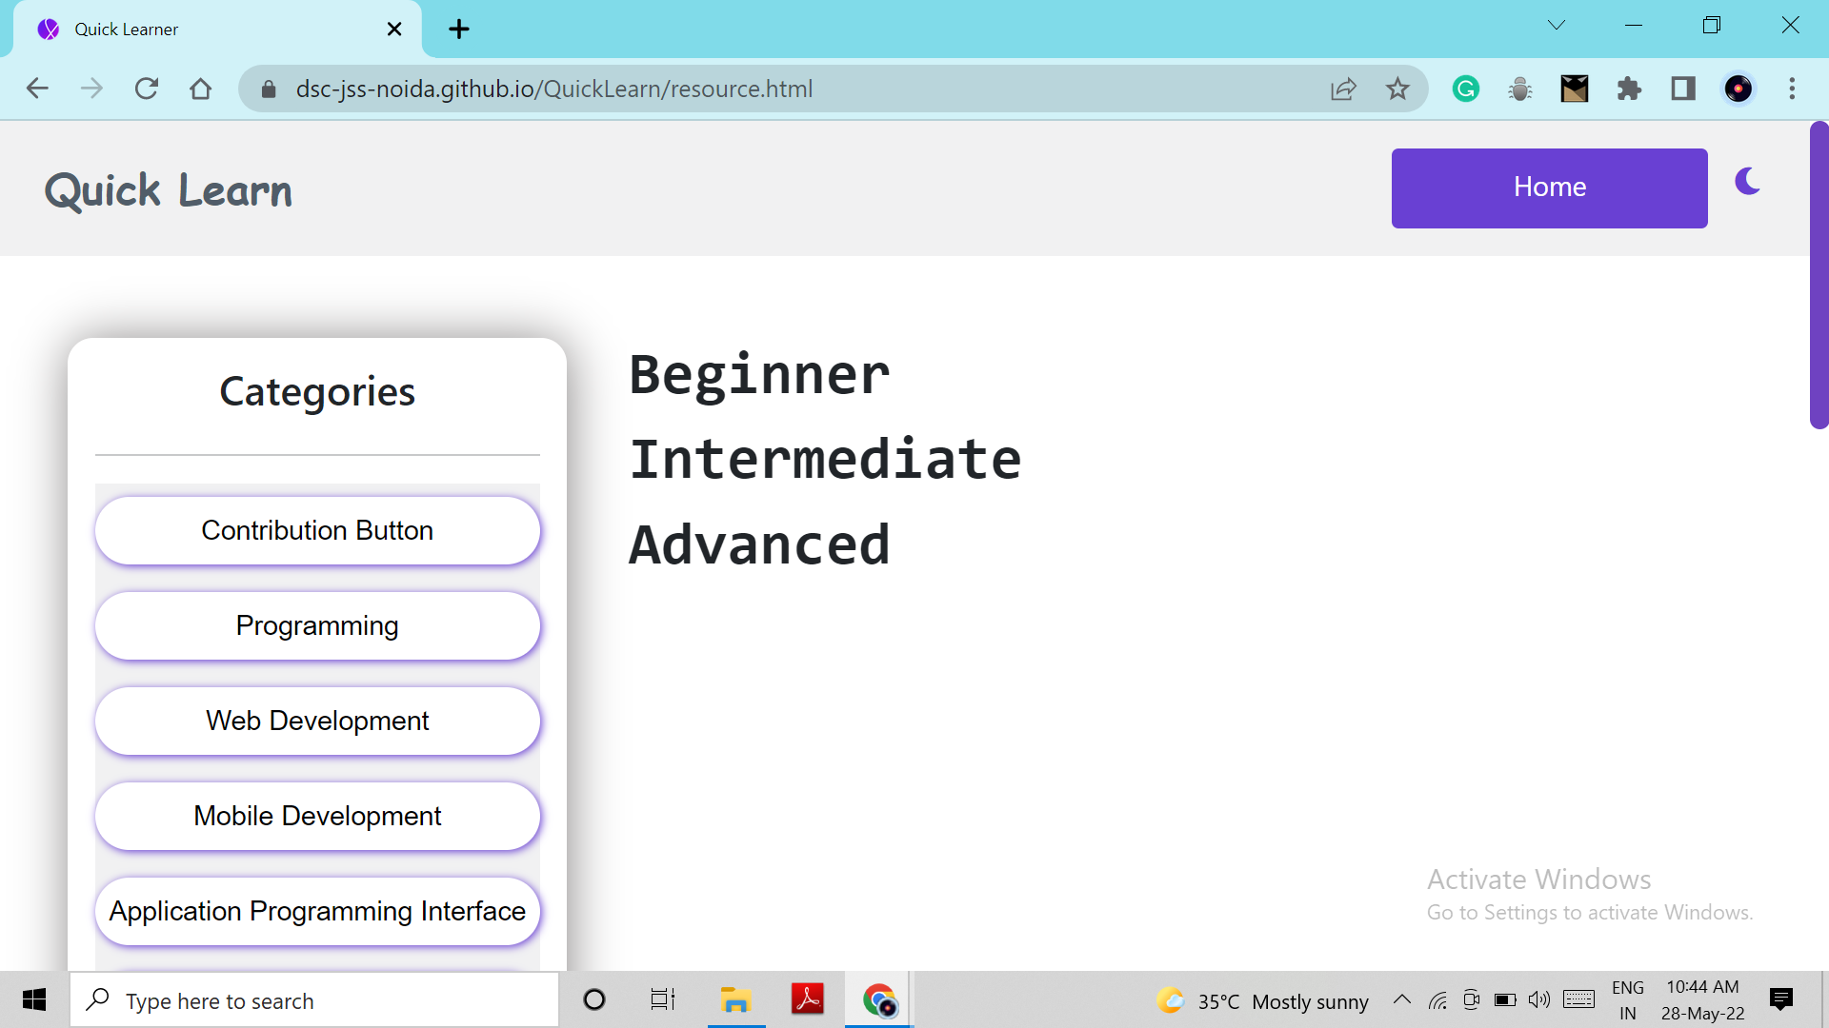Select the Programming category
The width and height of the screenshot is (1829, 1028).
click(317, 625)
